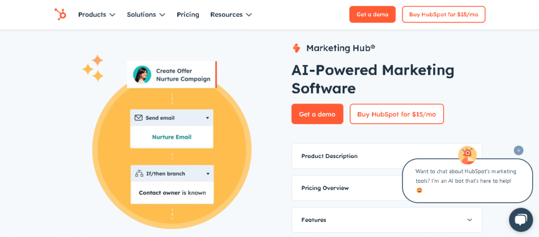Dismiss the chatbot message popup
Viewport: 539px width, 237px height.
click(x=518, y=150)
